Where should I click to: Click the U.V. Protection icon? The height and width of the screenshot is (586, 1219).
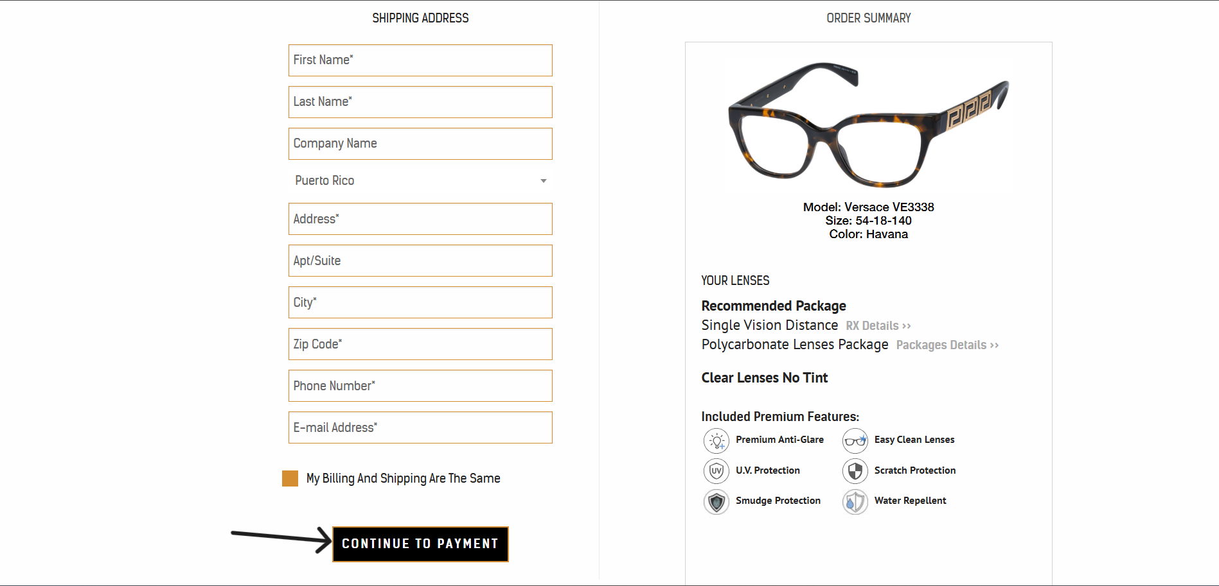716,470
